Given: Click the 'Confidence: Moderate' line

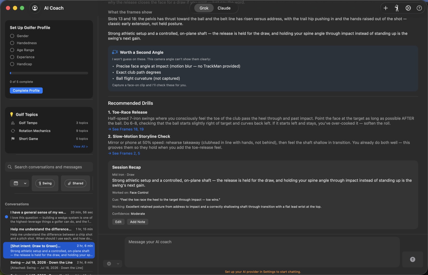Looking at the screenshot, I should click(x=129, y=214).
